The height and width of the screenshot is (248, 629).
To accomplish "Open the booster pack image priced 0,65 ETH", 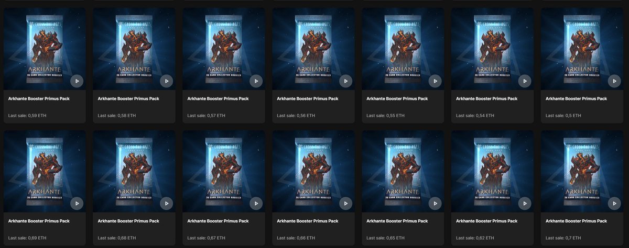I will coord(403,171).
